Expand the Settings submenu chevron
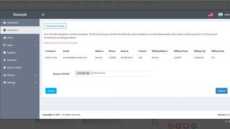 36,82
